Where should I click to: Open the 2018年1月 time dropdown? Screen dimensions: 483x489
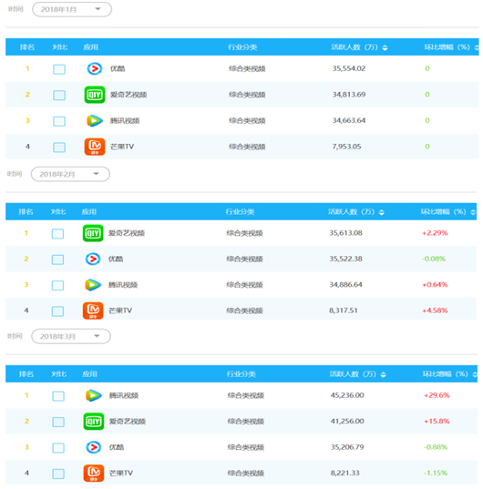tap(72, 9)
